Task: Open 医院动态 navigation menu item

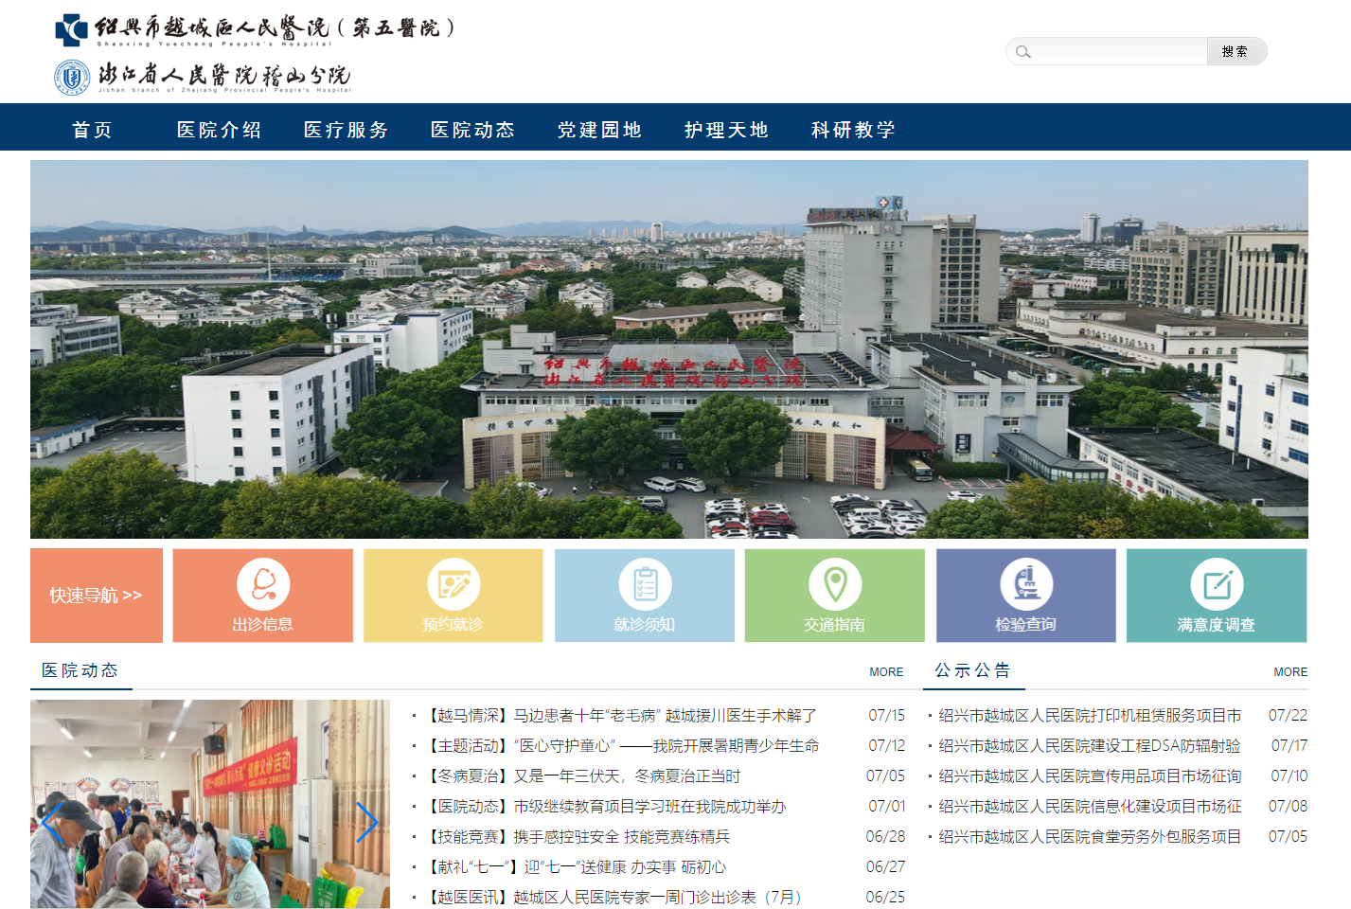Action: [473, 130]
